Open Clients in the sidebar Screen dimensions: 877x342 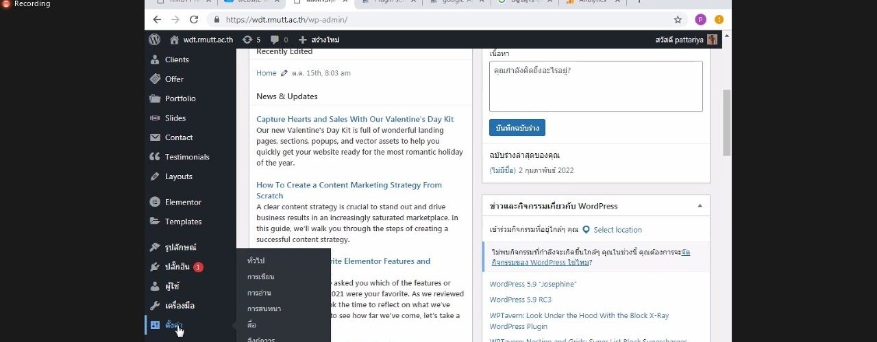[x=177, y=60]
